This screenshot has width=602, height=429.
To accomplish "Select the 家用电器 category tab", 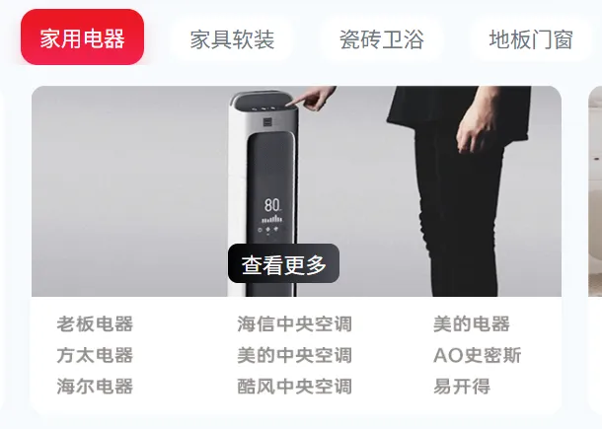I will [x=82, y=37].
